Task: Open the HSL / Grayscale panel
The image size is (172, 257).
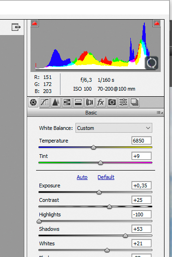Action: click(x=67, y=102)
